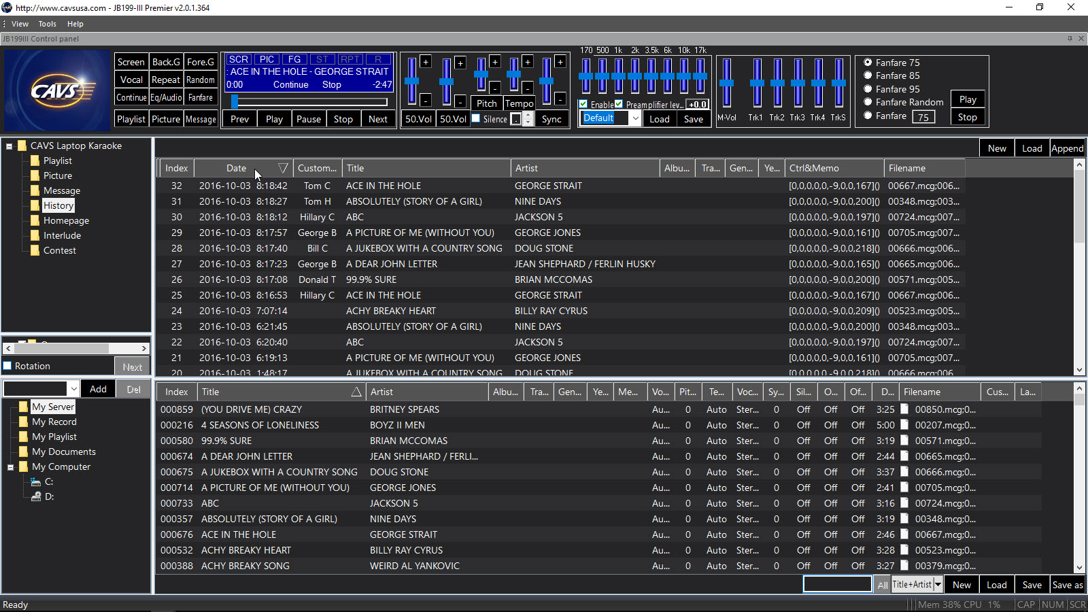Click the Append button above the history list

click(x=1067, y=148)
